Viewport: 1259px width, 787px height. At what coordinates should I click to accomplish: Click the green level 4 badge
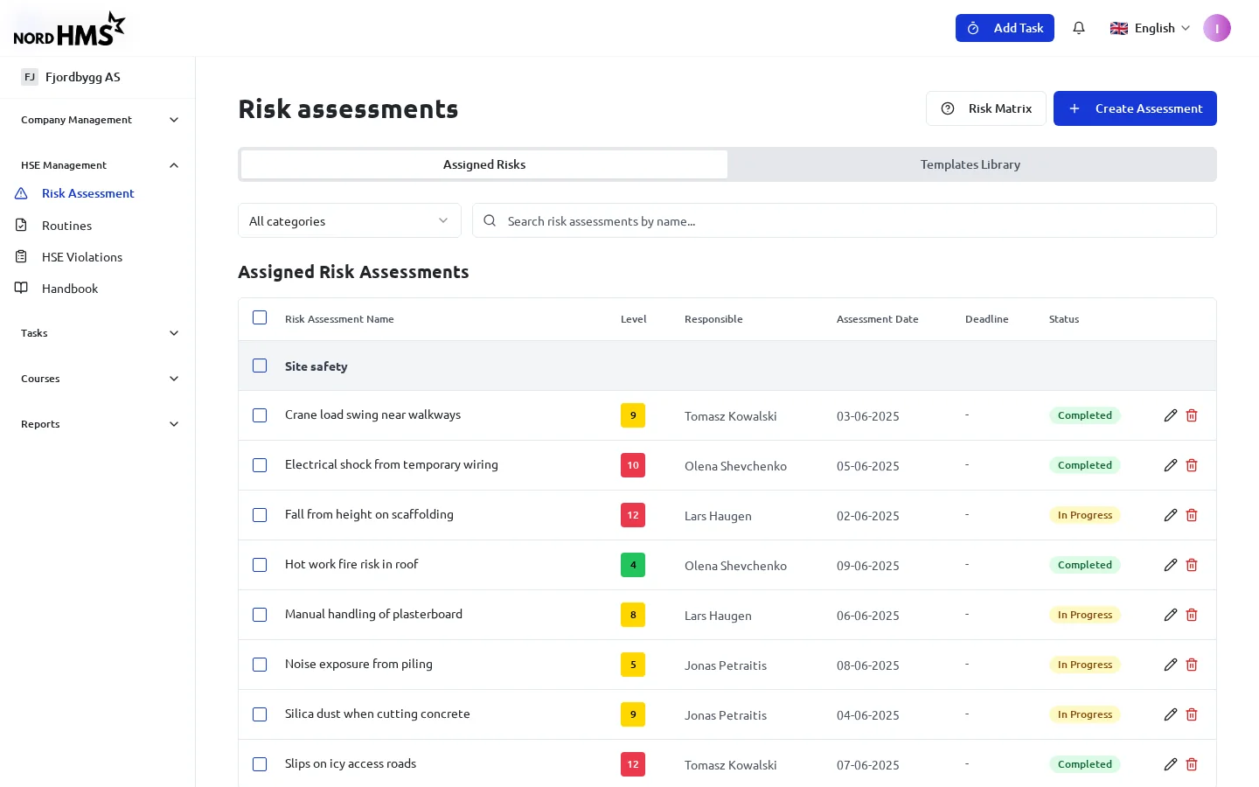(633, 565)
